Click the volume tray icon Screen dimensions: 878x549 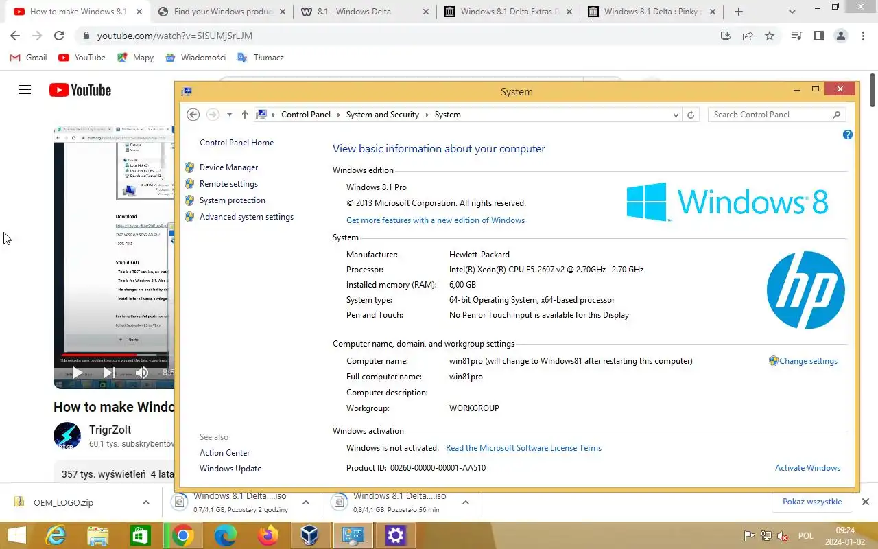tap(783, 536)
